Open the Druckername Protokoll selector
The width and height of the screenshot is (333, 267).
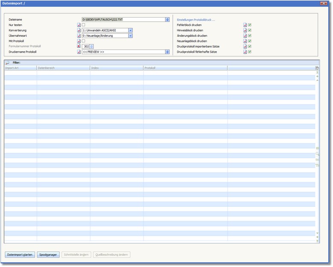point(167,52)
